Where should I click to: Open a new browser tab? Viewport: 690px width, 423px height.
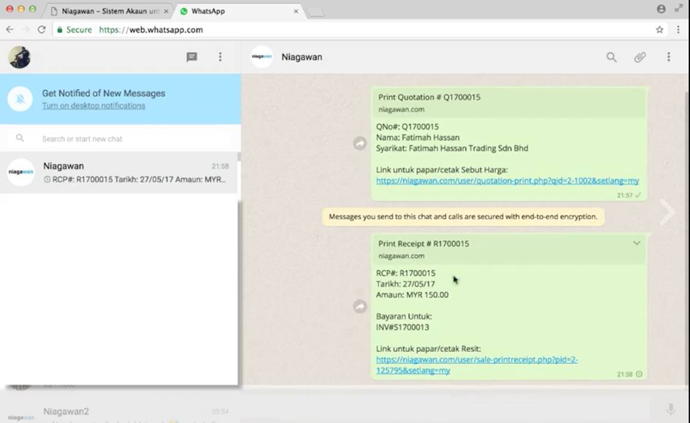(316, 12)
